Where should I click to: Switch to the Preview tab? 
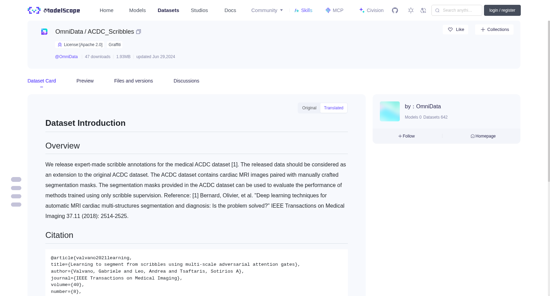85,81
